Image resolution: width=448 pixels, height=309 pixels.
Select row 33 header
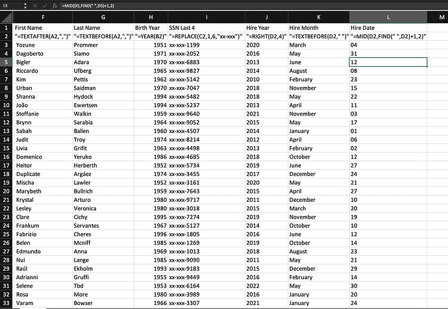[6, 303]
